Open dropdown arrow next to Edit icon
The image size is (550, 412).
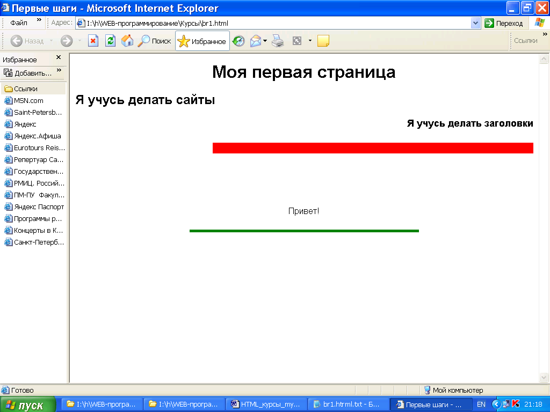[310, 41]
